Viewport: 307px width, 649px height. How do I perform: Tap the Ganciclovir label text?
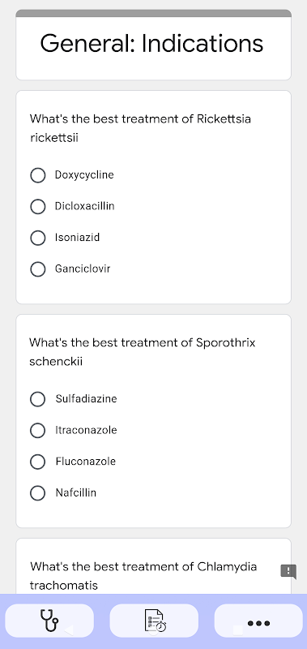pyautogui.click(x=83, y=269)
